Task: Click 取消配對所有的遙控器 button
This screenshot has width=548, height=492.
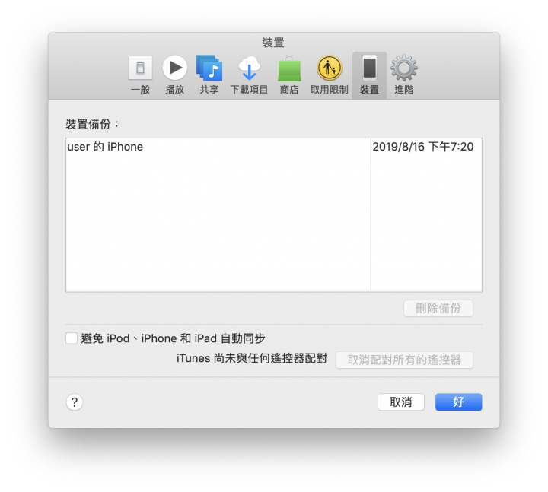Action: (x=404, y=360)
